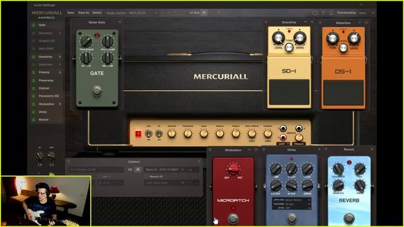Select the Delay module label

pyautogui.click(x=43, y=112)
